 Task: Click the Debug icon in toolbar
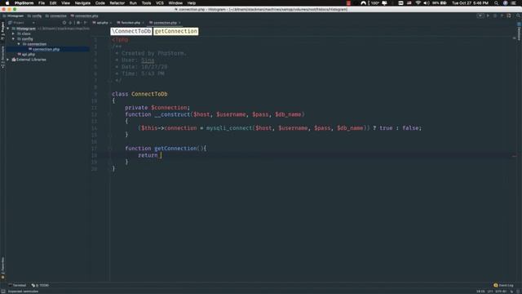(495, 16)
